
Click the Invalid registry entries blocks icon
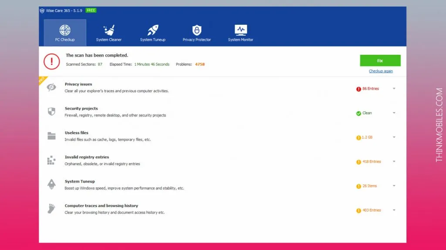click(51, 160)
